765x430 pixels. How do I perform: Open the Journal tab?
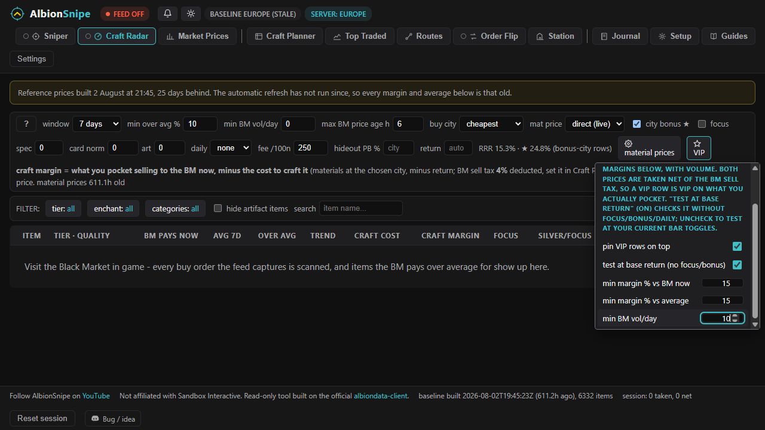point(620,36)
